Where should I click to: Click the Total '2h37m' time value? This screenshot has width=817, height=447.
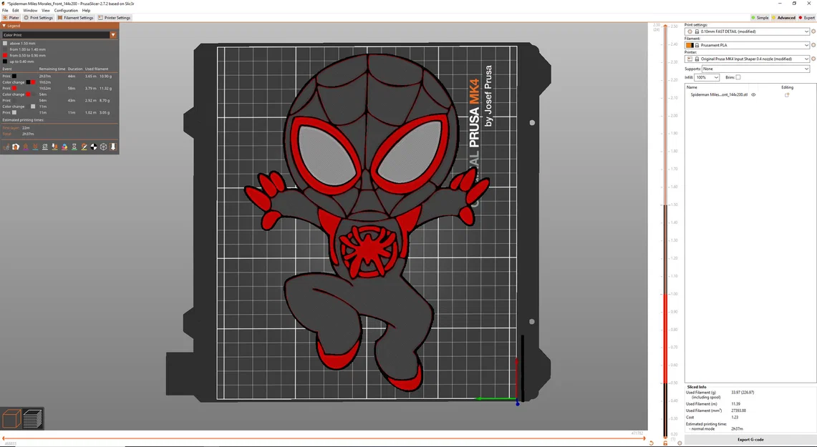pyautogui.click(x=28, y=134)
